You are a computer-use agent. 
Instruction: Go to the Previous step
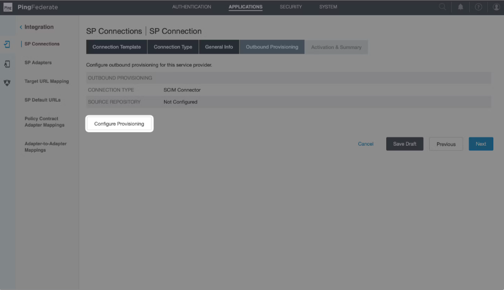click(446, 144)
